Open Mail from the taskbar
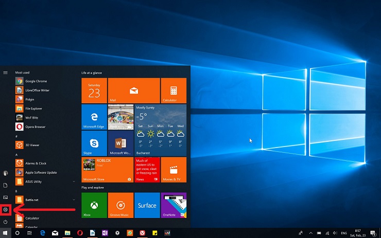Image resolution: width=381 pixels, height=238 pixels. [55, 233]
